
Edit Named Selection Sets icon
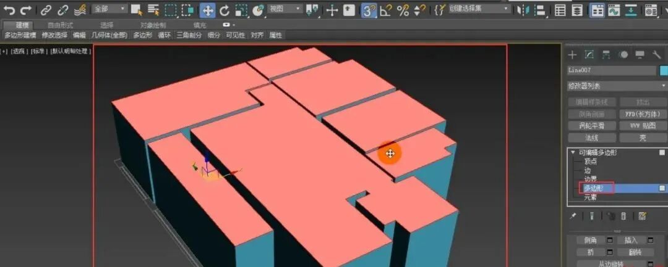440,10
